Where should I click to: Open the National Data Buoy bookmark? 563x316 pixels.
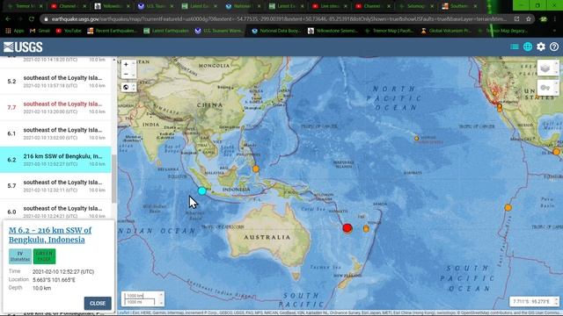click(x=276, y=31)
